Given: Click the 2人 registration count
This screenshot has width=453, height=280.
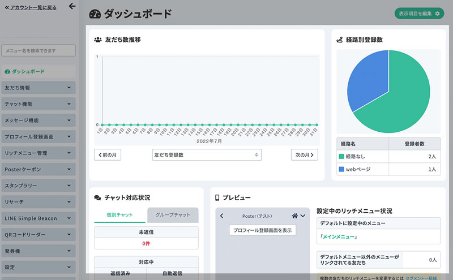Looking at the screenshot, I should pos(432,157).
